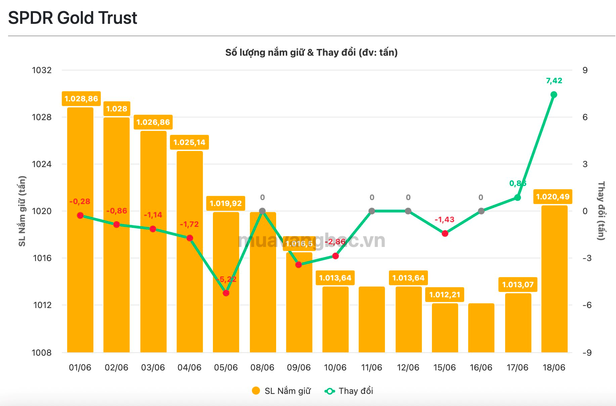Click the gray 0 point on 08/06

(x=262, y=211)
